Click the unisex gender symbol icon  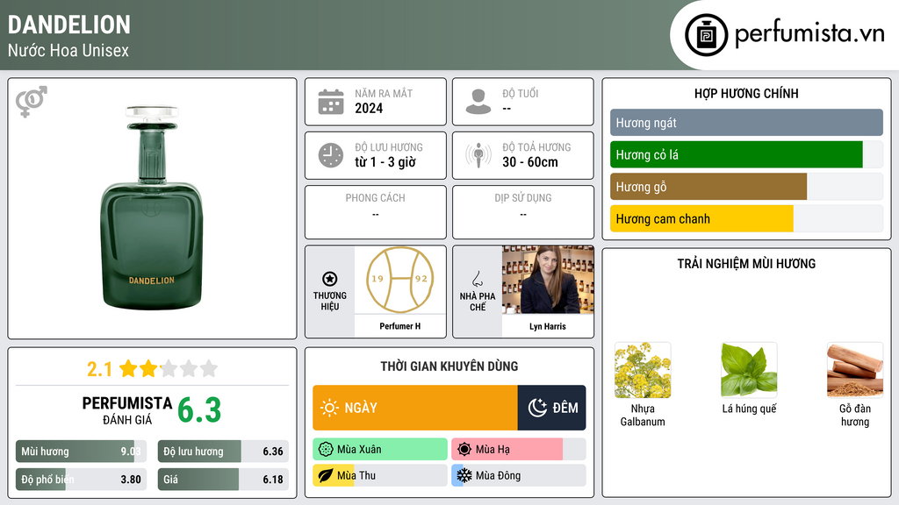point(32,102)
